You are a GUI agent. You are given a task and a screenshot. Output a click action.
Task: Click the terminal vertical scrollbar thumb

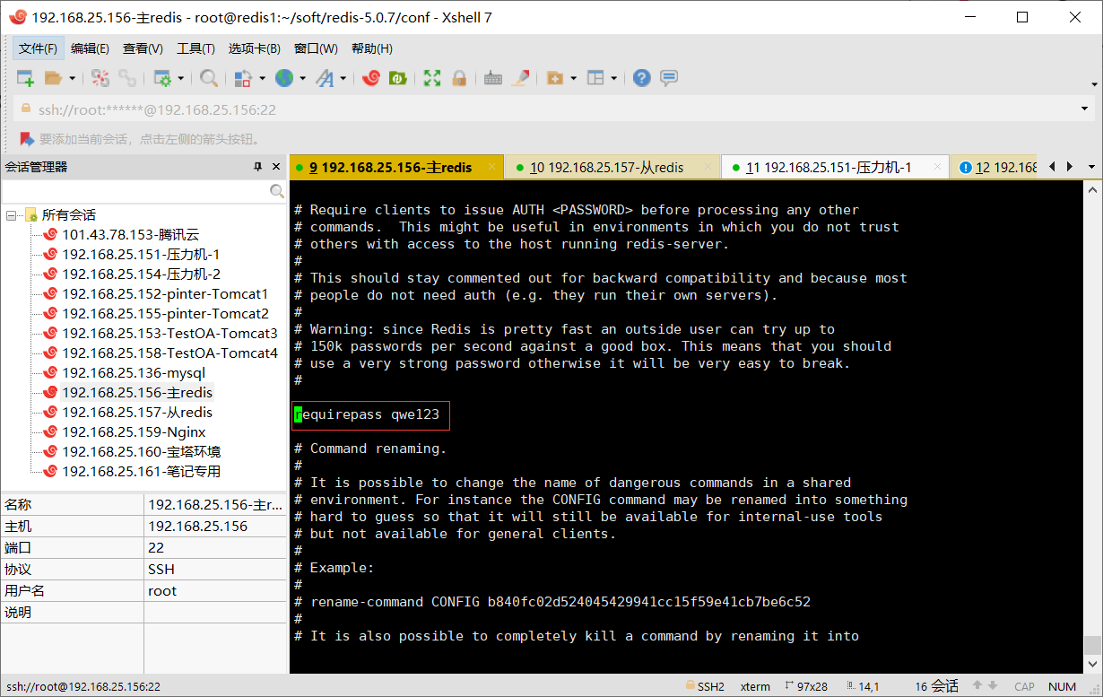[x=1091, y=645]
